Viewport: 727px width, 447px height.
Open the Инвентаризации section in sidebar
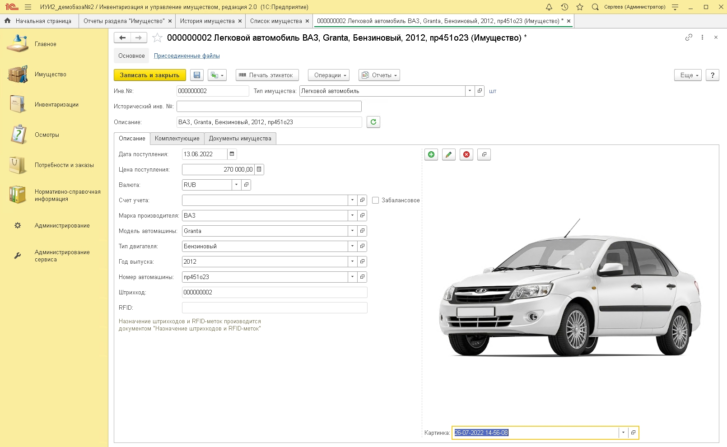(x=54, y=105)
